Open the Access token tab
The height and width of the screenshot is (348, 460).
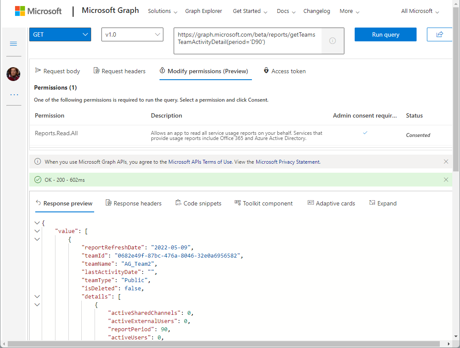point(284,71)
